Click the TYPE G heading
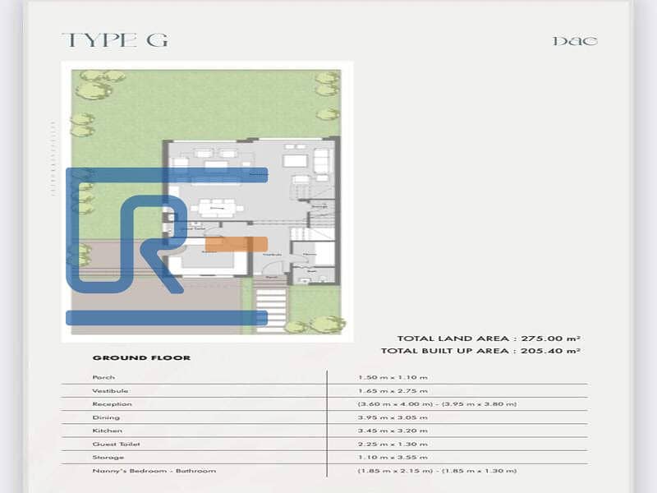The width and height of the screenshot is (657, 493). pyautogui.click(x=114, y=40)
